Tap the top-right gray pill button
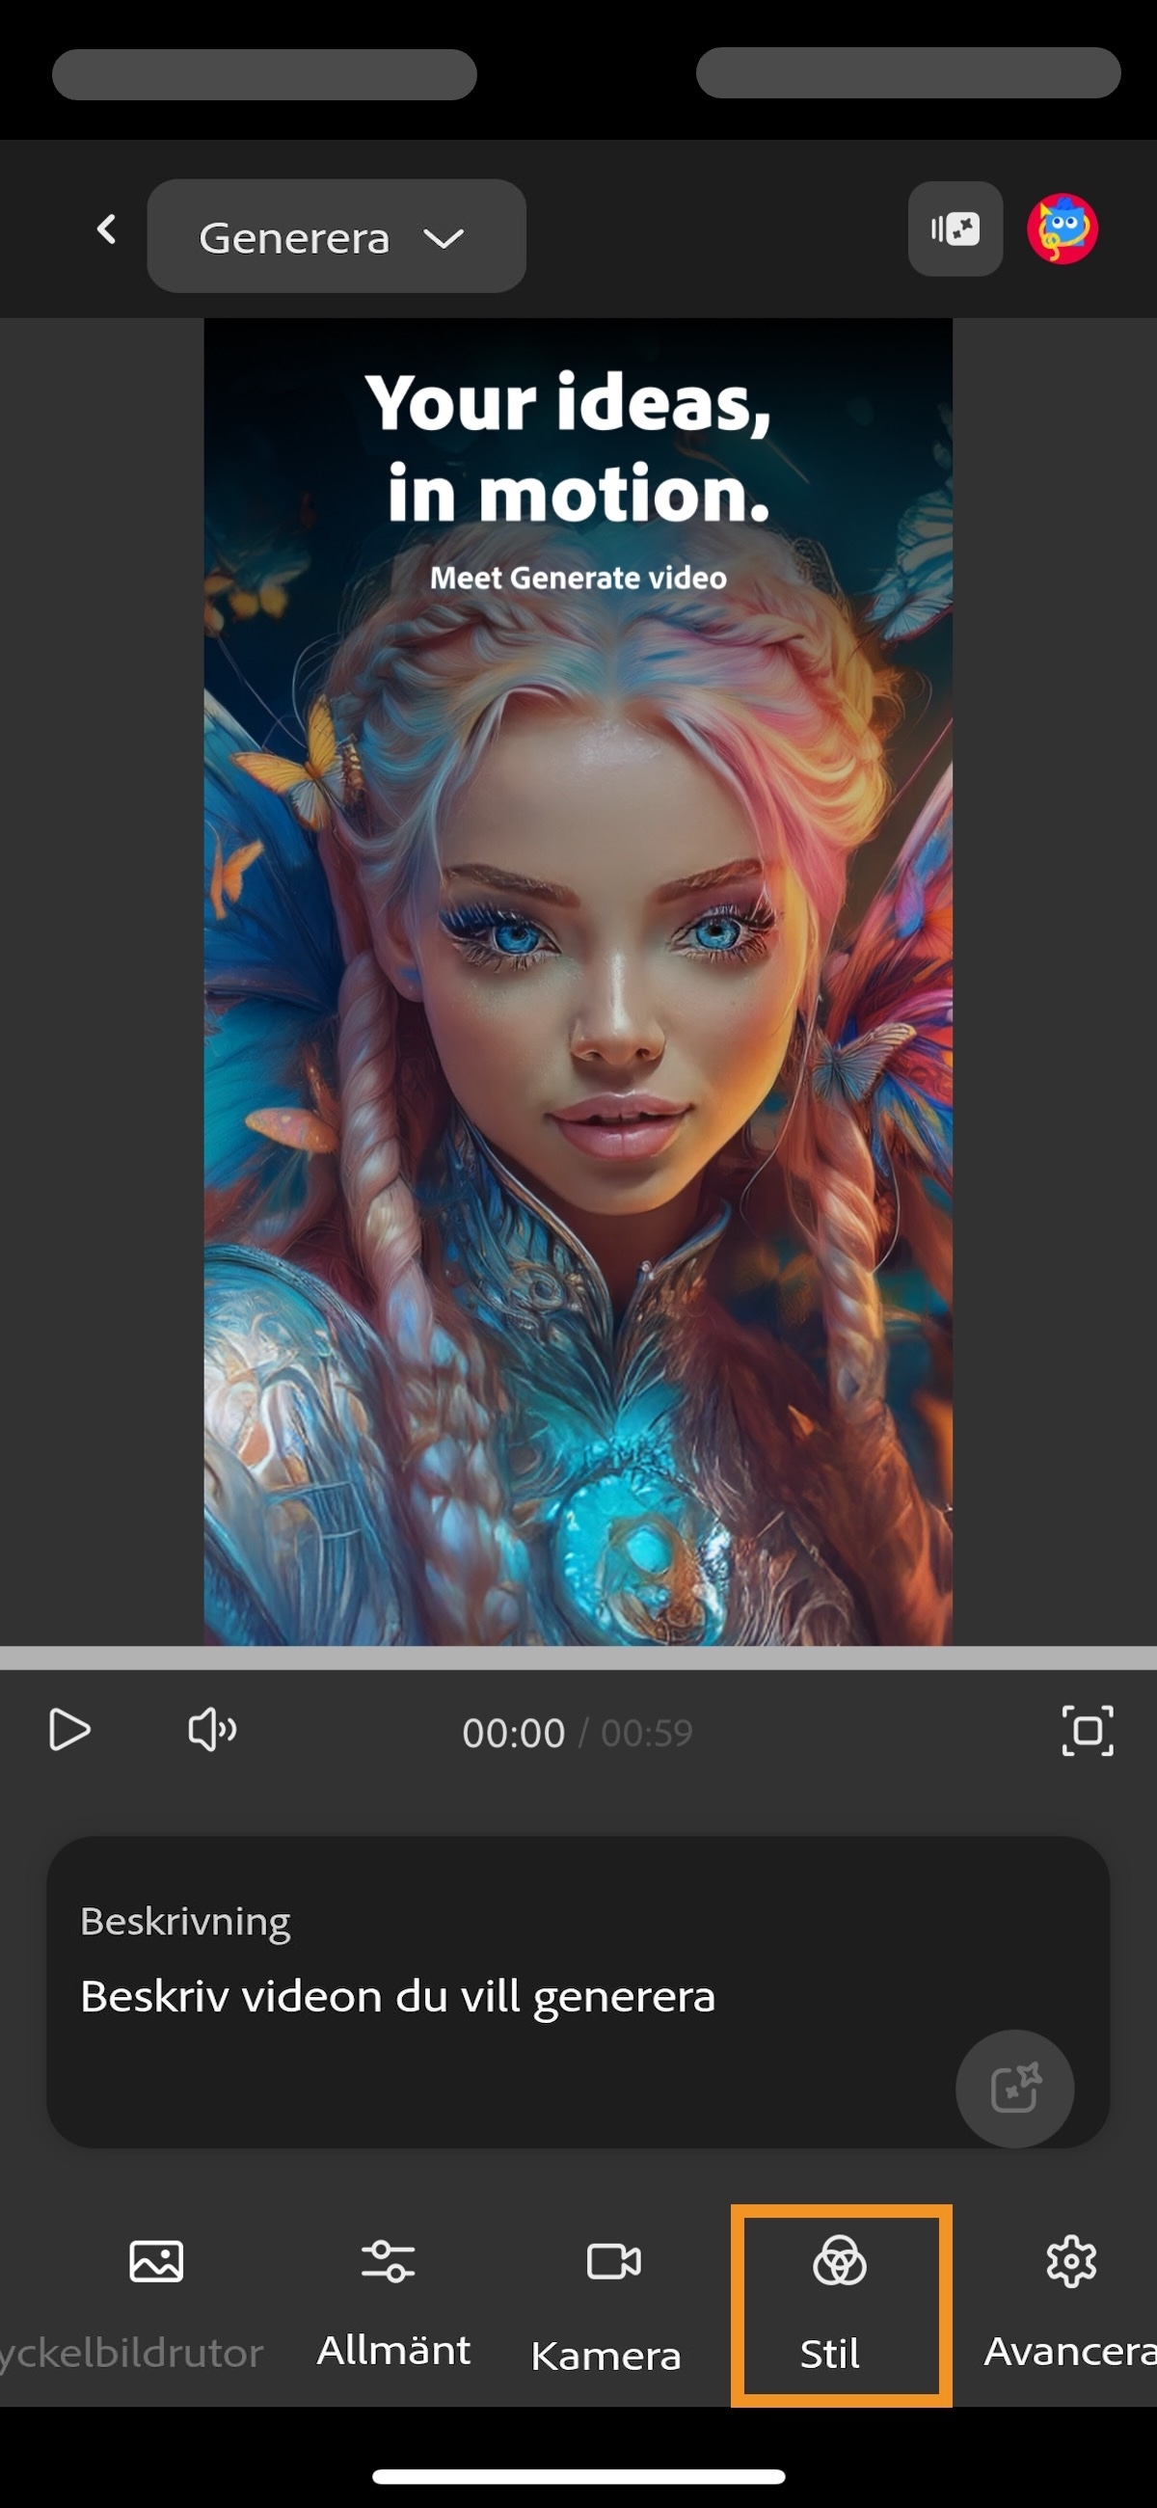The image size is (1157, 2508). 907,73
